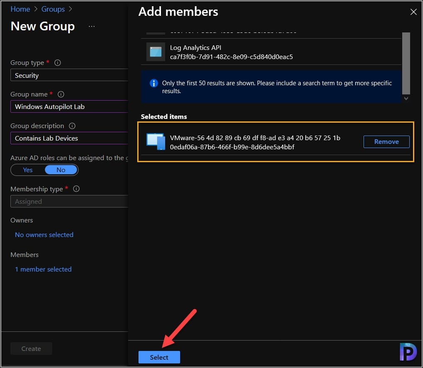Click the Group type info icon

tap(57, 63)
